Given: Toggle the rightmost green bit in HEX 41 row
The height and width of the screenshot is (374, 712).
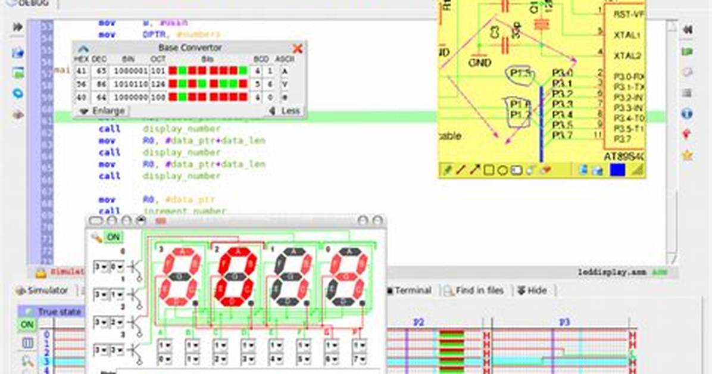Looking at the screenshot, I should tap(243, 71).
